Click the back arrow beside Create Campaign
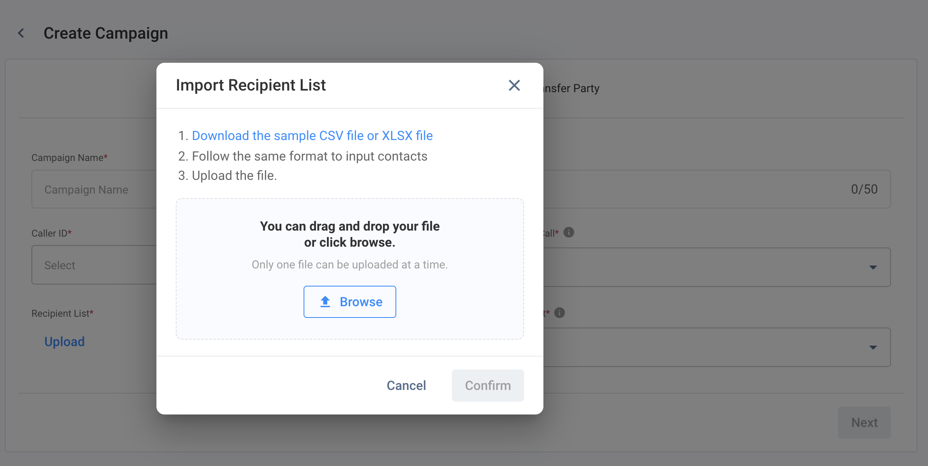Image resolution: width=928 pixels, height=466 pixels. pyautogui.click(x=21, y=33)
